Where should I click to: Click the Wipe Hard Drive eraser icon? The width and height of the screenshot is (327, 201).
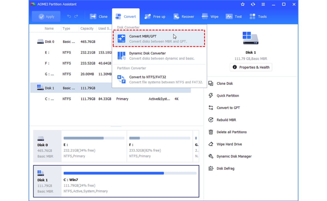[211, 144]
